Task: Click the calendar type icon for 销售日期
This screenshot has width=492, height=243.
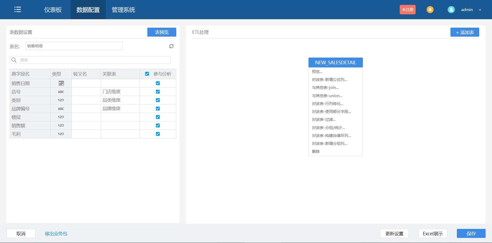Action: (x=61, y=83)
